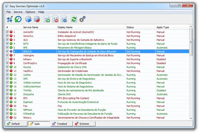Toggle the hkmsvc checkbox
Screen dimensions: 199x133
tap(7, 117)
